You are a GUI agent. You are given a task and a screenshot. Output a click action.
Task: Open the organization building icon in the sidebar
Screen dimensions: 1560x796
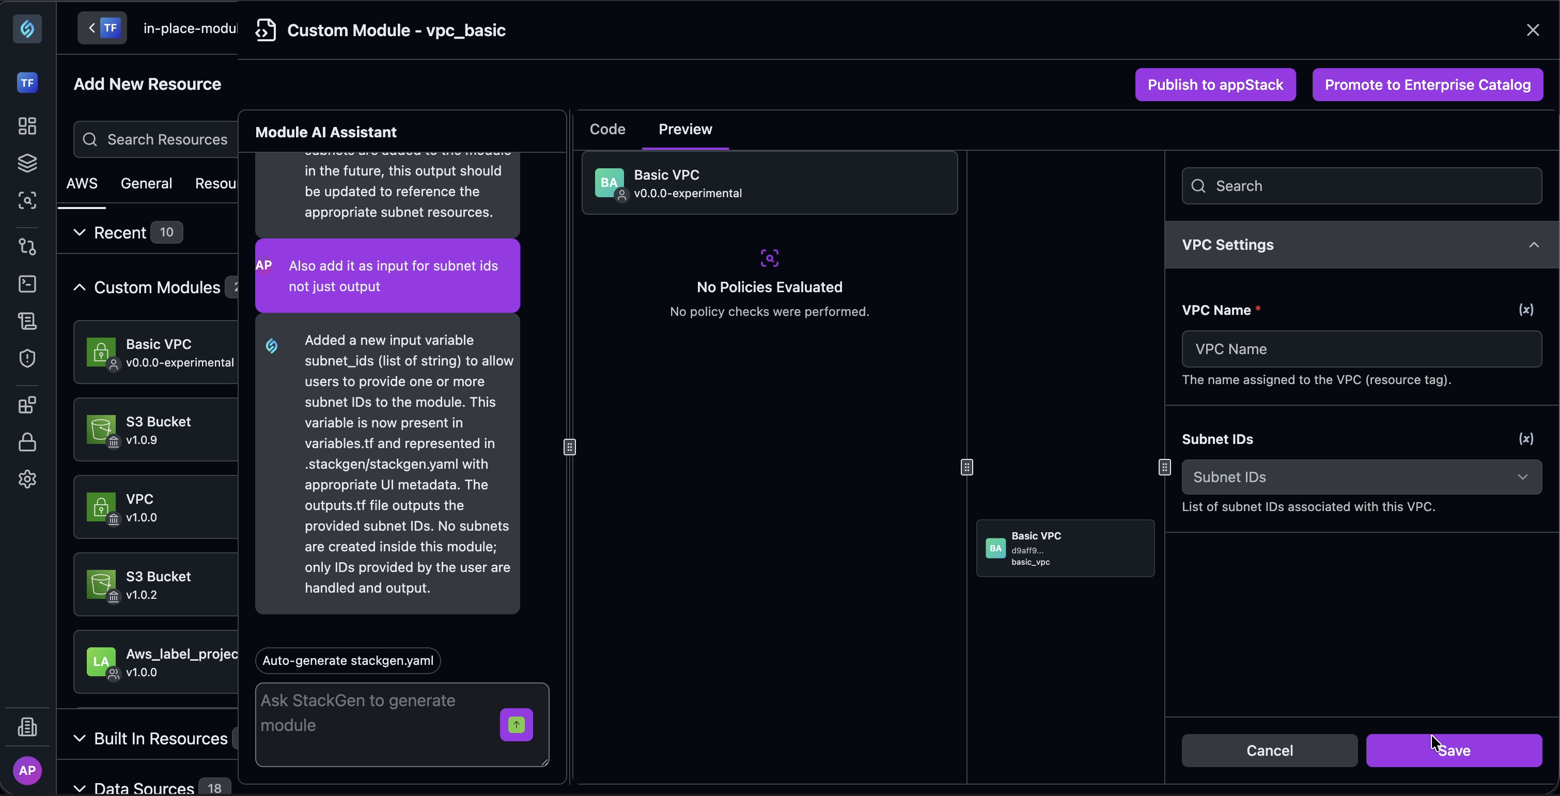tap(27, 726)
